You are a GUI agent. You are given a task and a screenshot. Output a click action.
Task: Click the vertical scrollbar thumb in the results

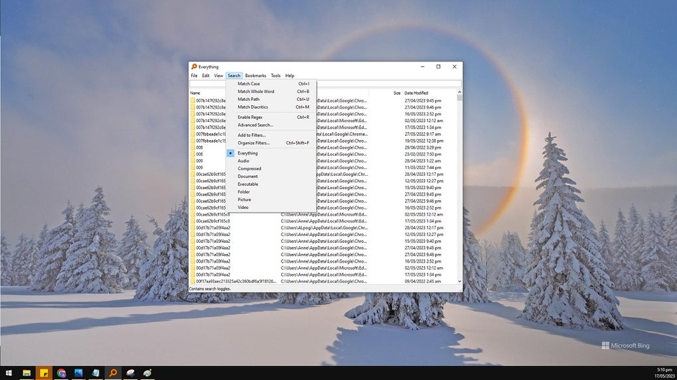coord(459,98)
